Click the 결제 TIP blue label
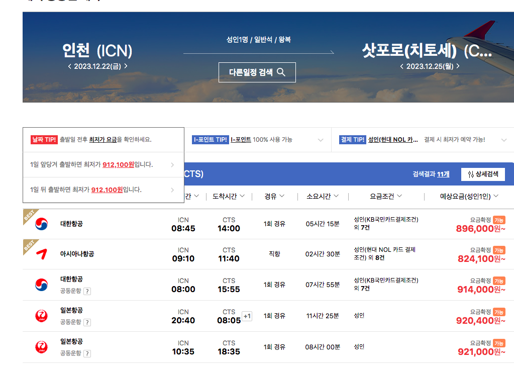 [x=352, y=139]
